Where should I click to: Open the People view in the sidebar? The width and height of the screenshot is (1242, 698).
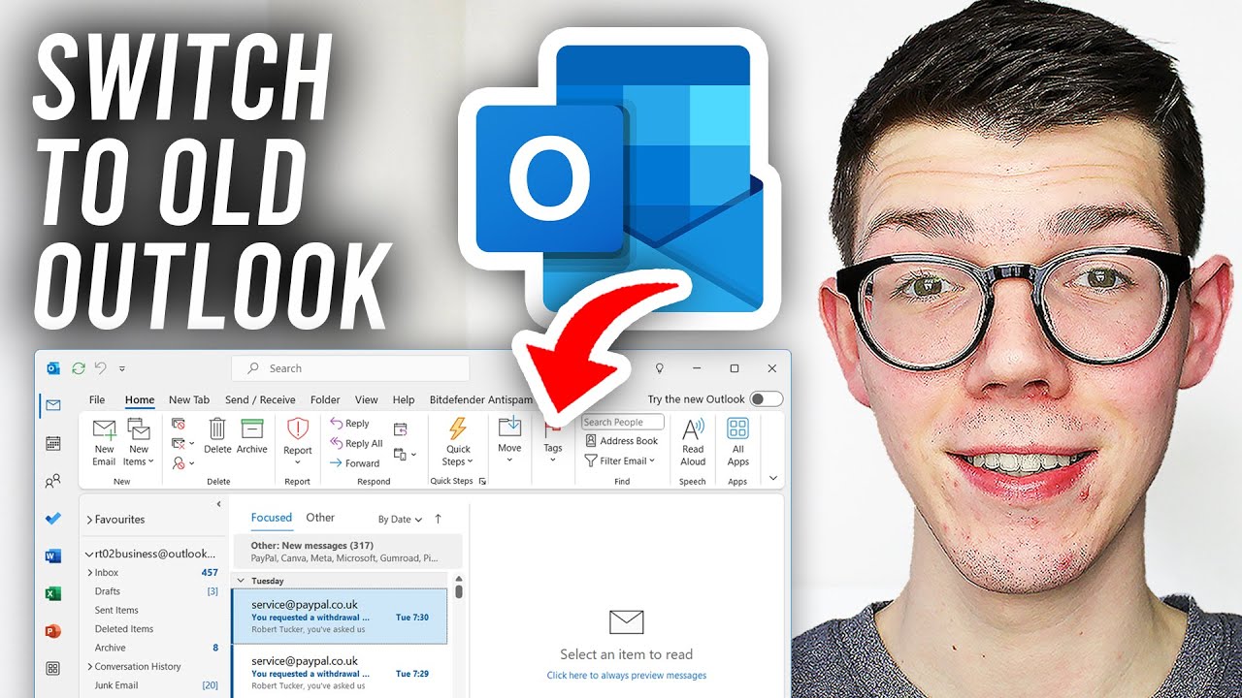pos(53,481)
